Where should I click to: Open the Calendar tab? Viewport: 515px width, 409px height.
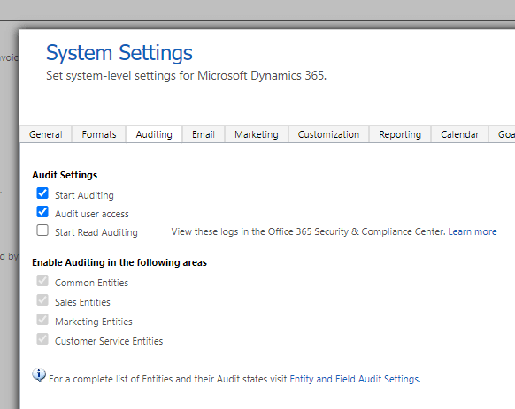click(x=459, y=134)
